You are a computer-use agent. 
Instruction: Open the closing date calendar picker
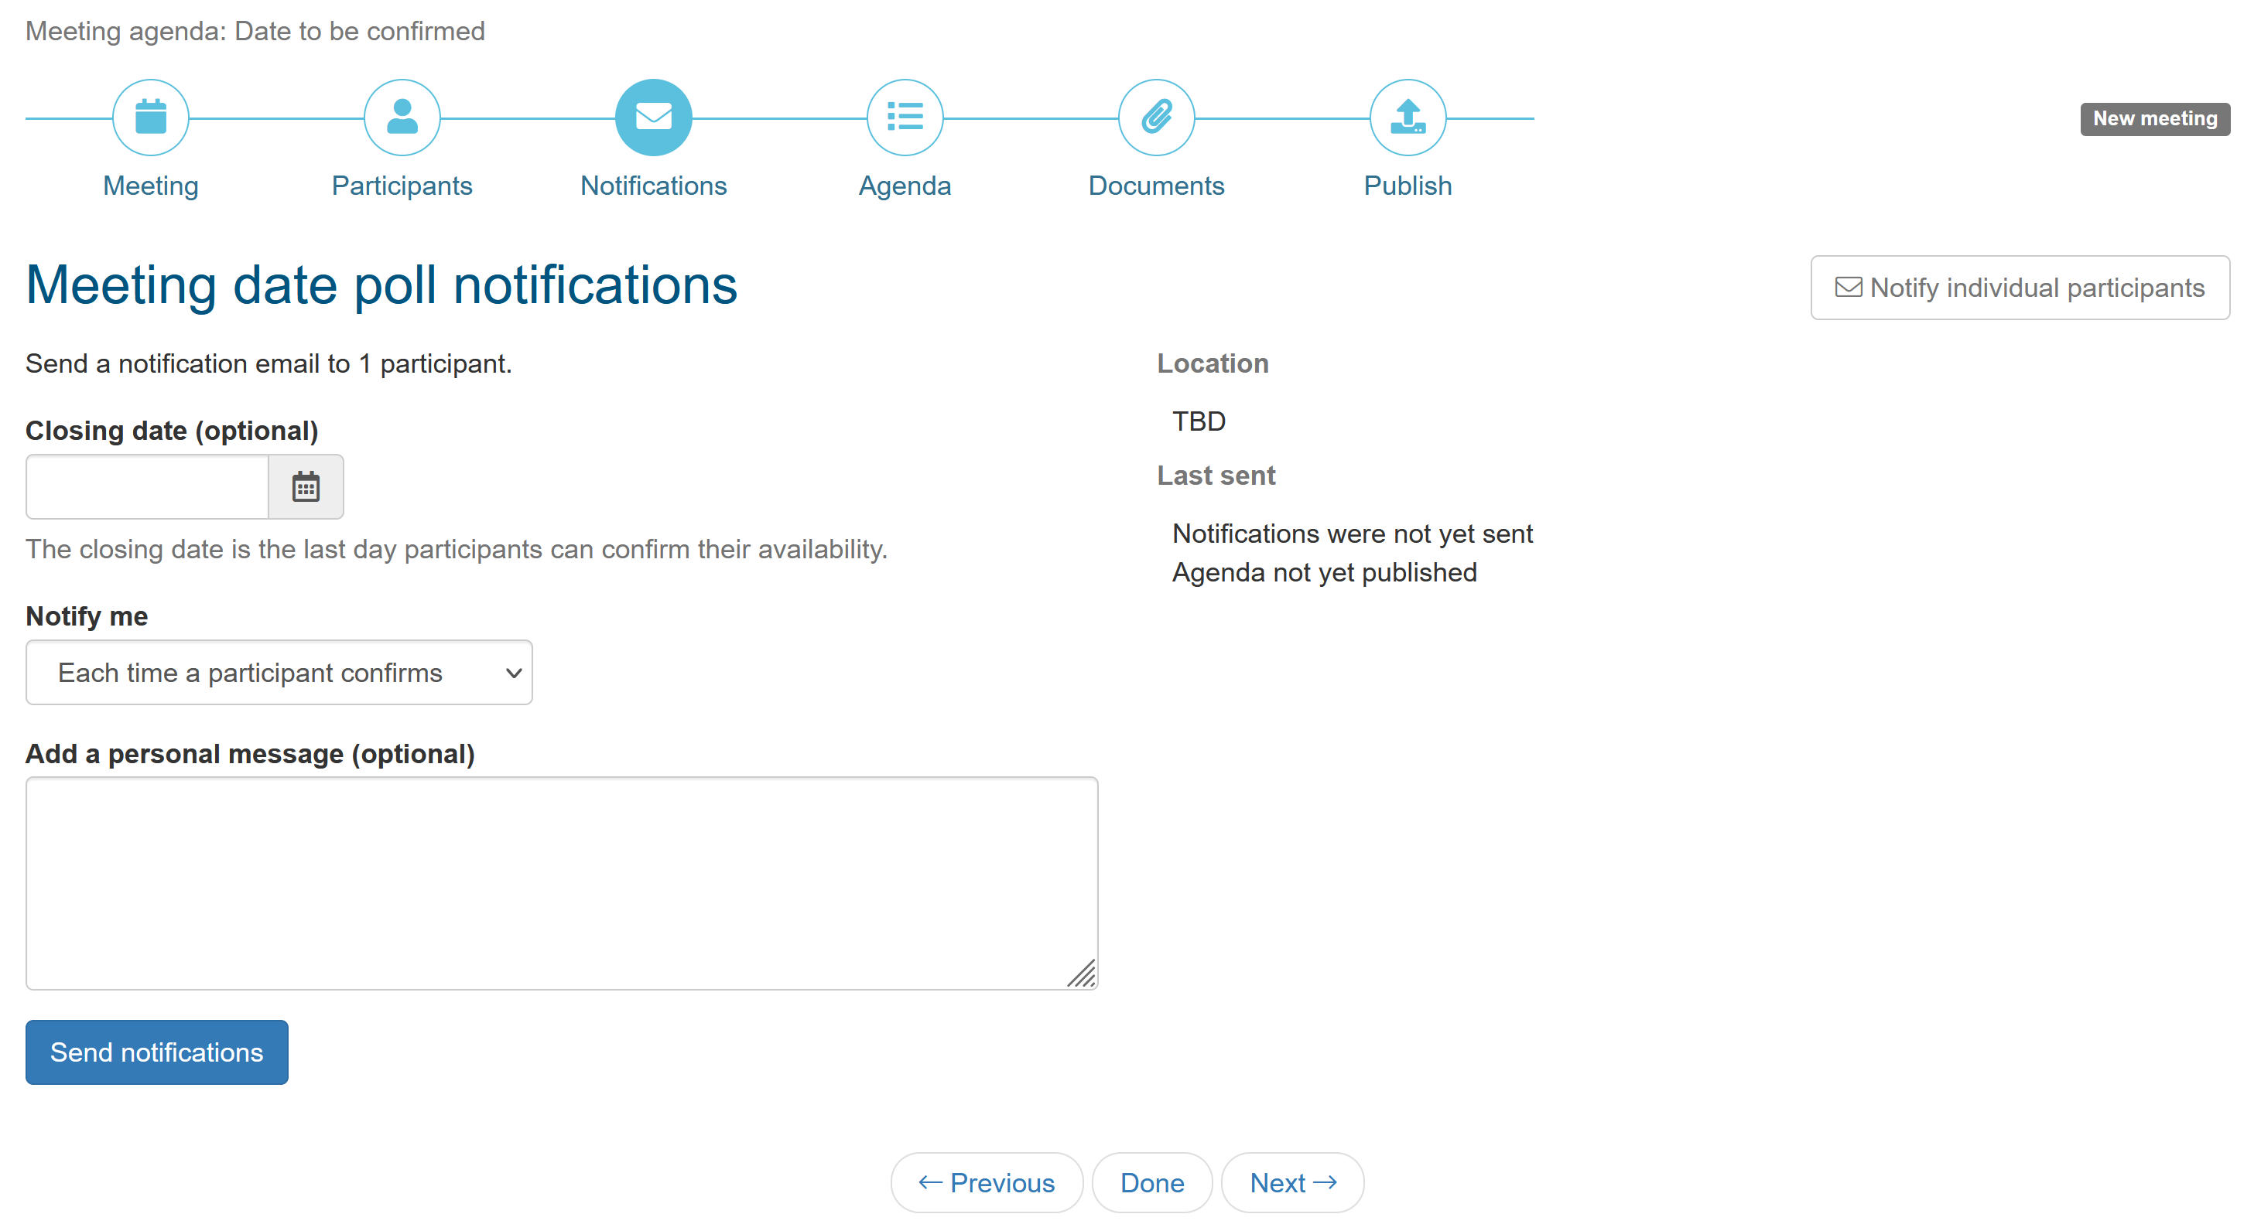click(306, 487)
